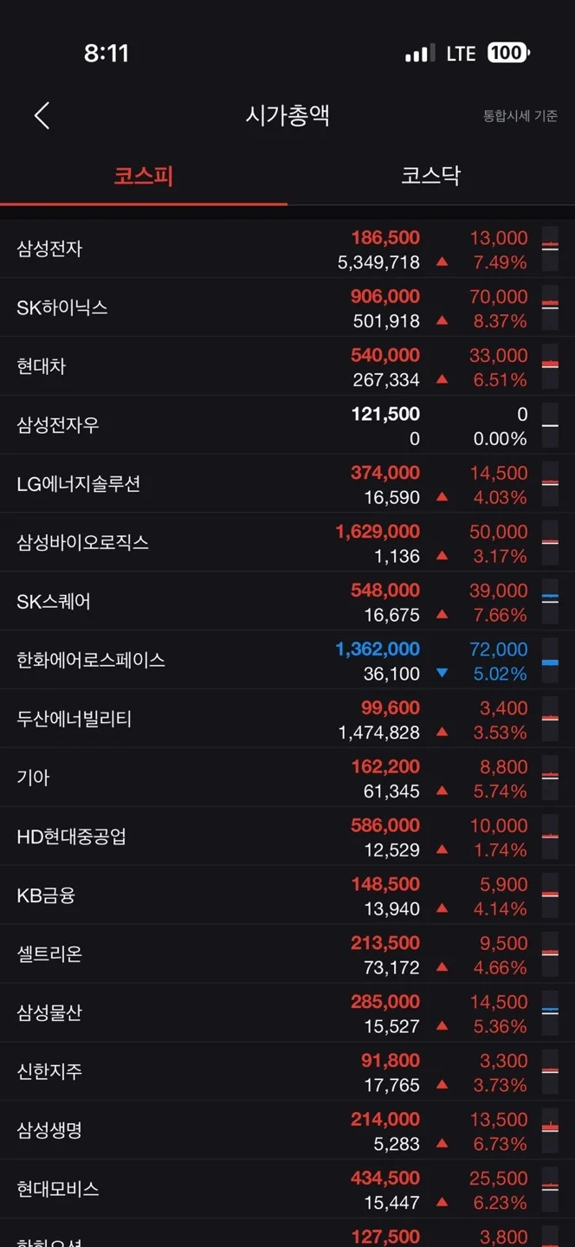Open the LG에너지솔루션 stock row
This screenshot has width=575, height=1247.
[287, 484]
